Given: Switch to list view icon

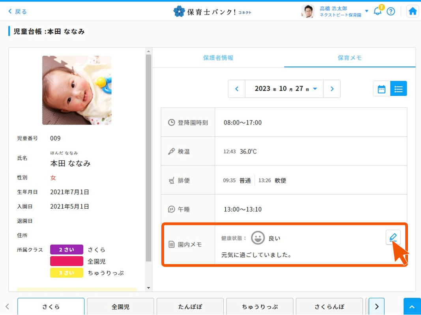Looking at the screenshot, I should [399, 89].
